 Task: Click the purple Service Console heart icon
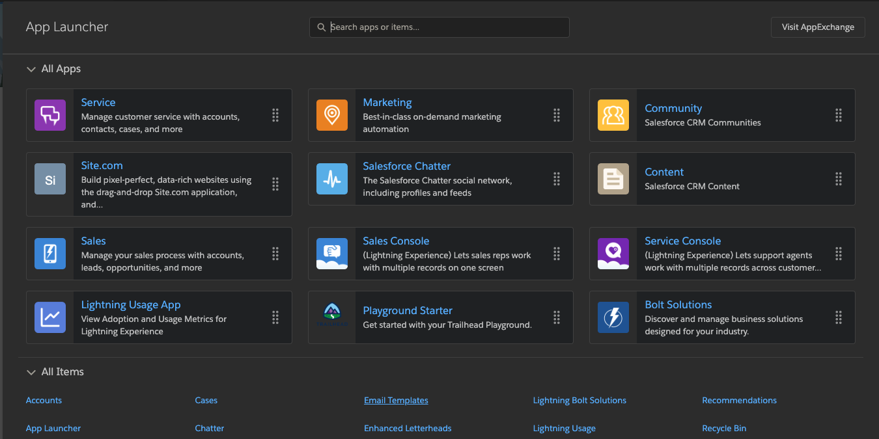613,254
